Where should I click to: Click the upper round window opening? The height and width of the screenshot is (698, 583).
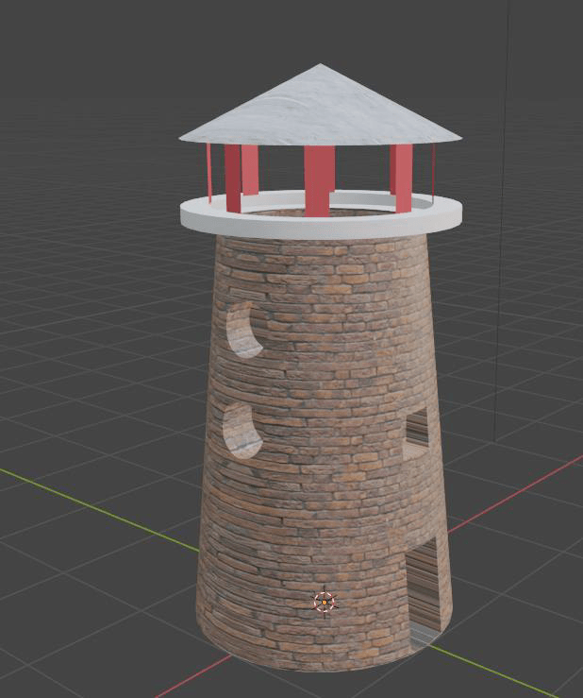(x=244, y=330)
